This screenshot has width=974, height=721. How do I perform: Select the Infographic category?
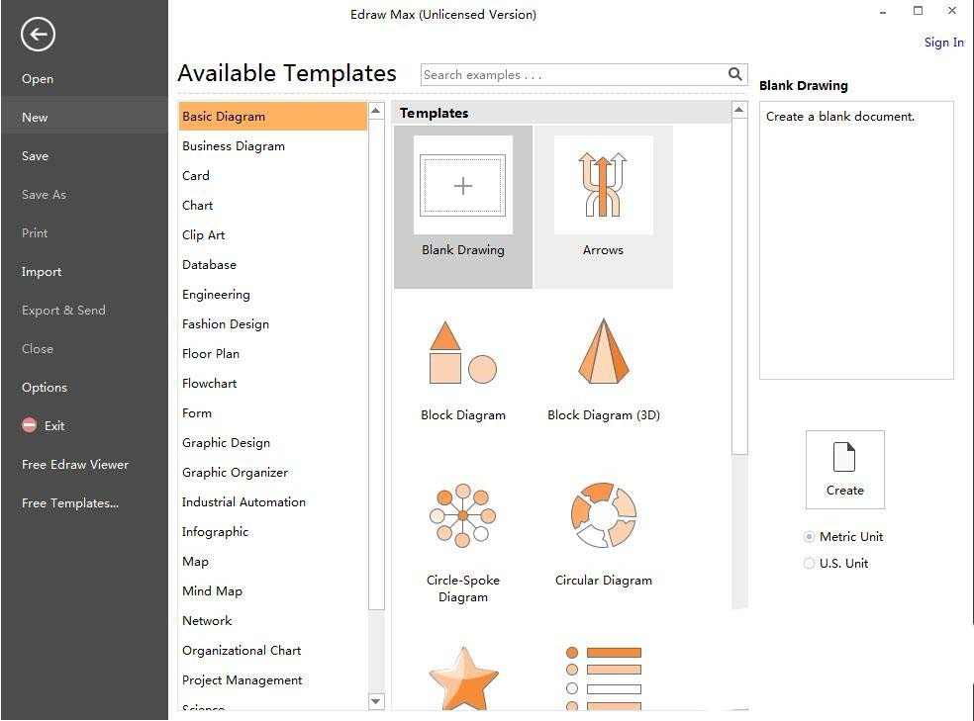pos(215,532)
